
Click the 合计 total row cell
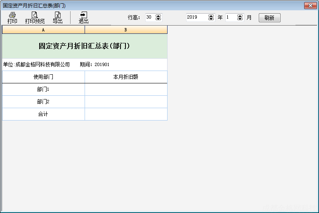point(43,114)
